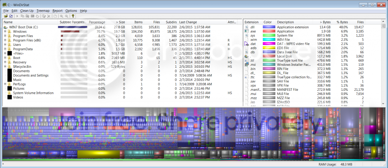Open the Clean Up menu
This screenshot has width=388, height=168.
(x=27, y=11)
